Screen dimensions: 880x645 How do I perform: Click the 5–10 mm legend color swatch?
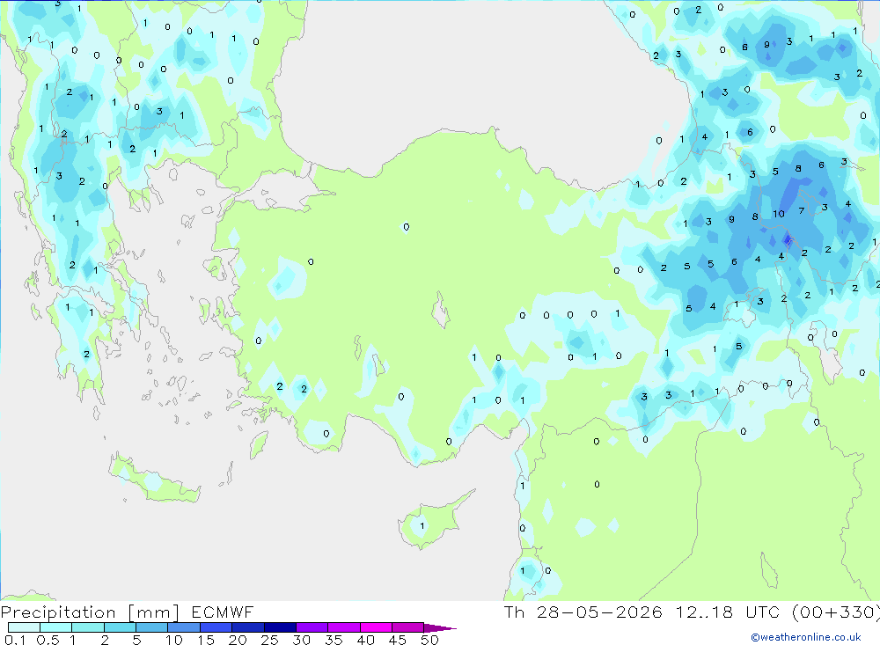151,627
